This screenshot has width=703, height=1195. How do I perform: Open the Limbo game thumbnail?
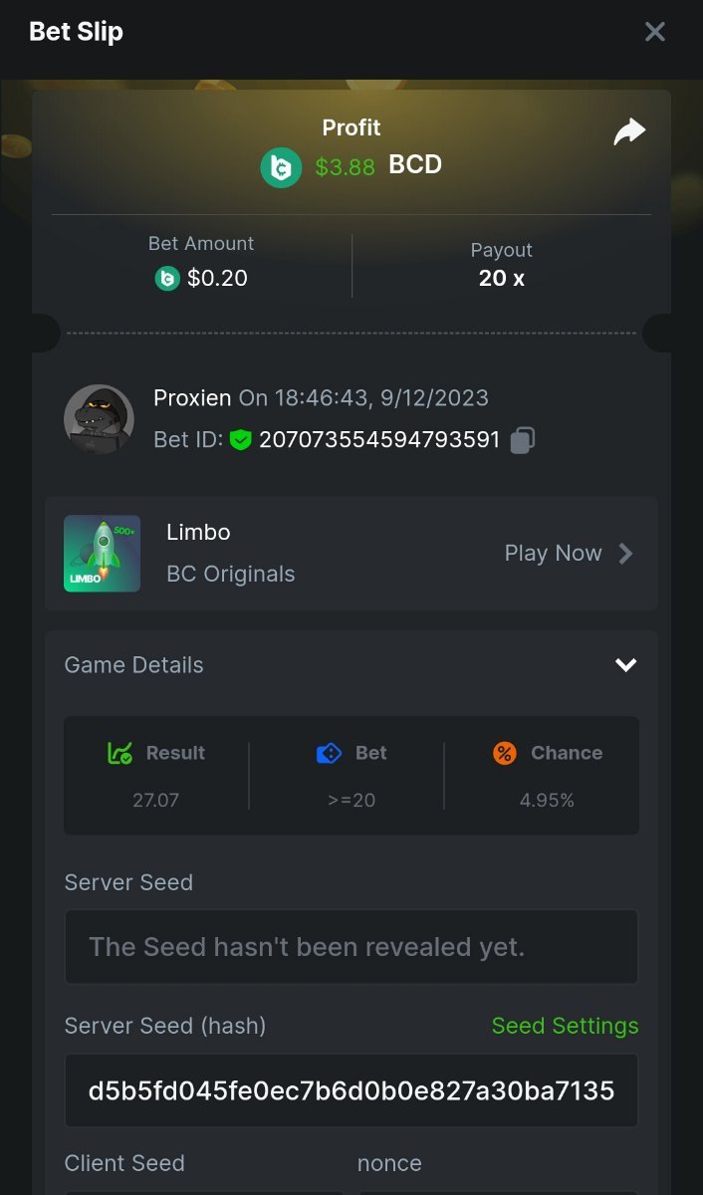102,554
